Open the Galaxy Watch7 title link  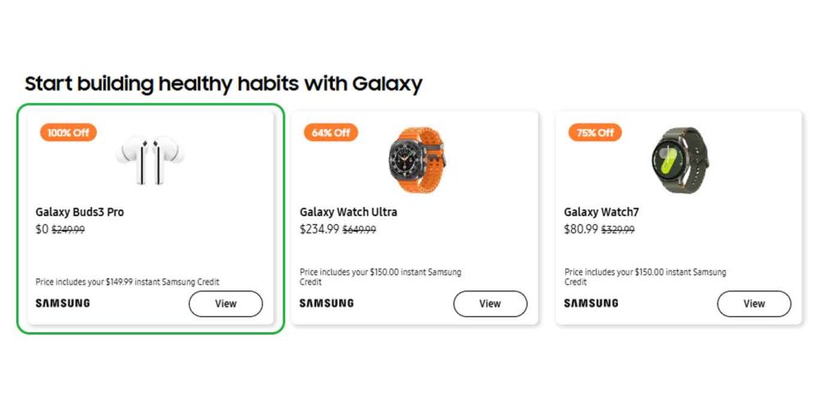coord(601,212)
